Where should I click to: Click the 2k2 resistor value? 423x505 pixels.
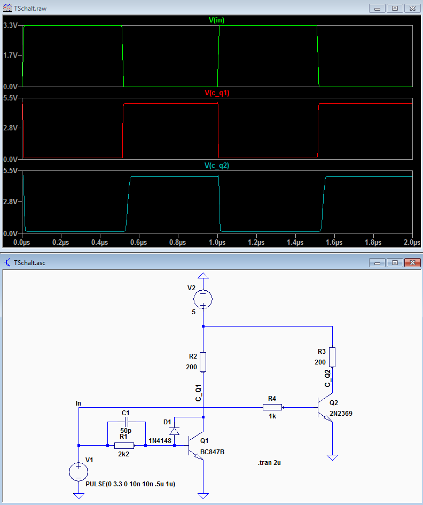click(123, 454)
